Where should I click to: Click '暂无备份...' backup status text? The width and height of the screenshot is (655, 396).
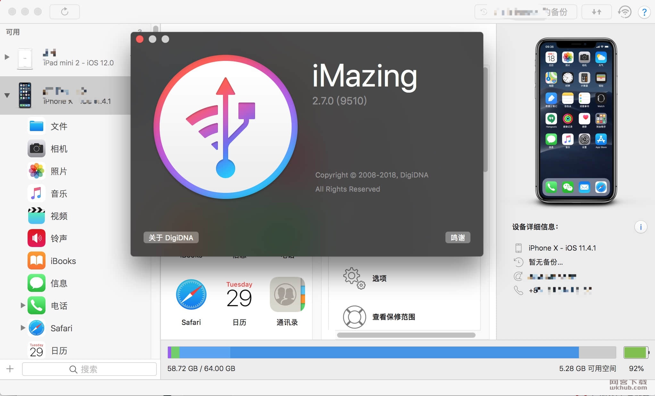[545, 262]
